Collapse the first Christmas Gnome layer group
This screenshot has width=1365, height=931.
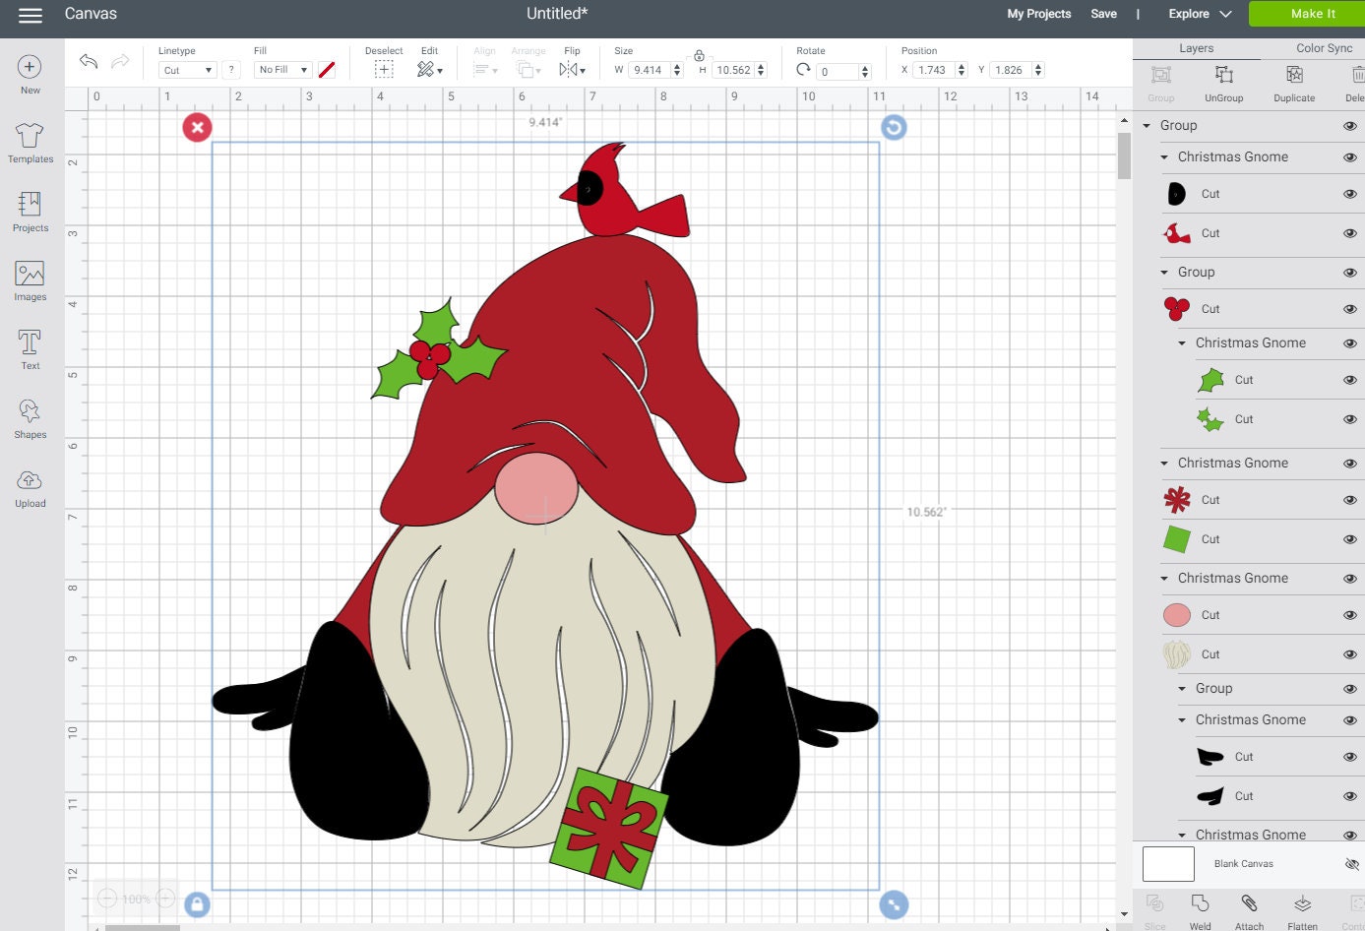[1164, 157]
